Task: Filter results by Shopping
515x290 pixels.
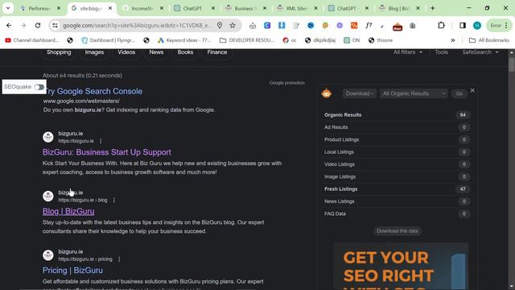Action: coord(59,52)
